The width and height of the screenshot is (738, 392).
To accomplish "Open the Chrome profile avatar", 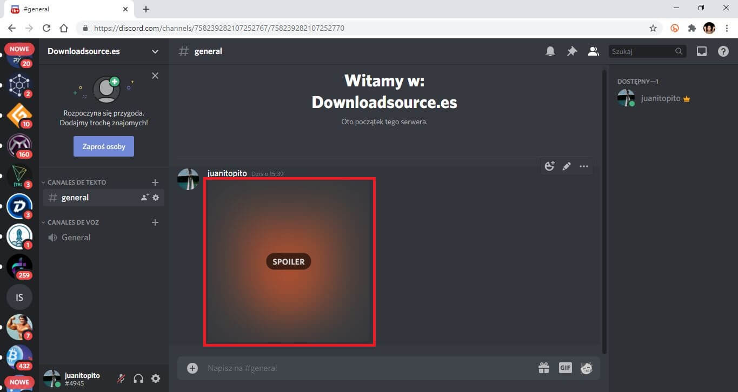I will pyautogui.click(x=709, y=28).
